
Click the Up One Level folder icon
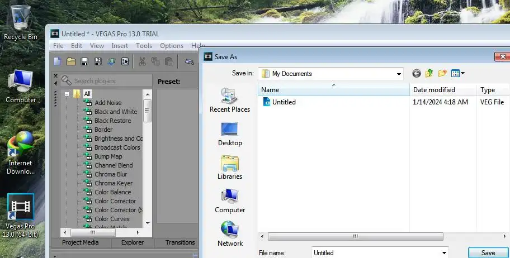[429, 74]
